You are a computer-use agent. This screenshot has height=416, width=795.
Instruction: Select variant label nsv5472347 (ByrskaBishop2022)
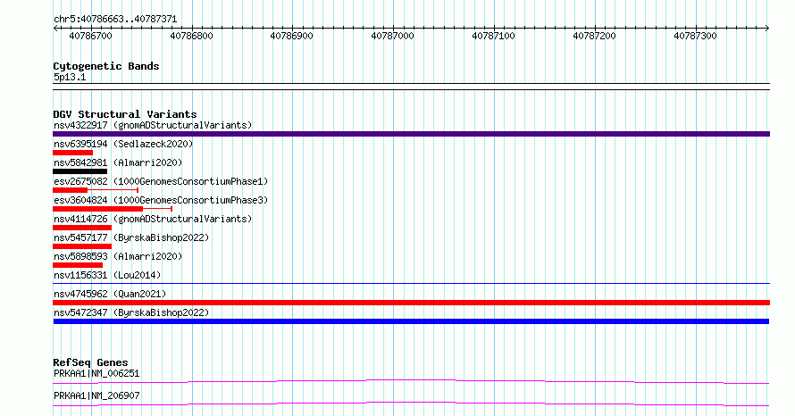131,312
